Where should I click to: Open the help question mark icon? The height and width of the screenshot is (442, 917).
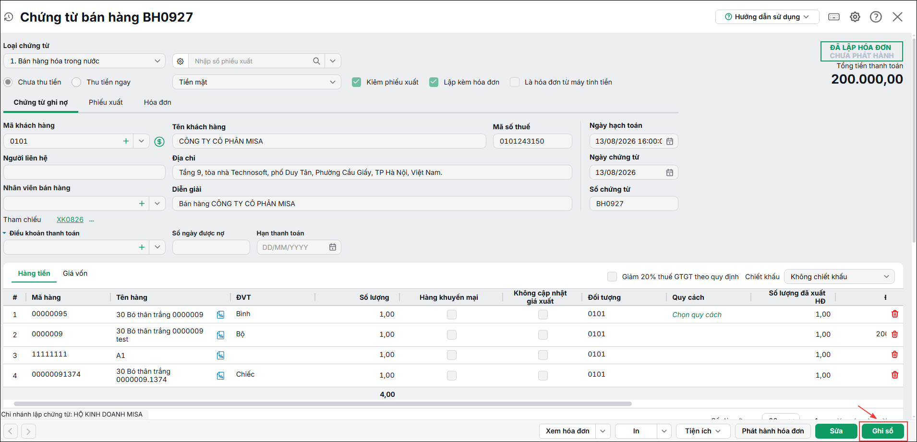coord(876,17)
